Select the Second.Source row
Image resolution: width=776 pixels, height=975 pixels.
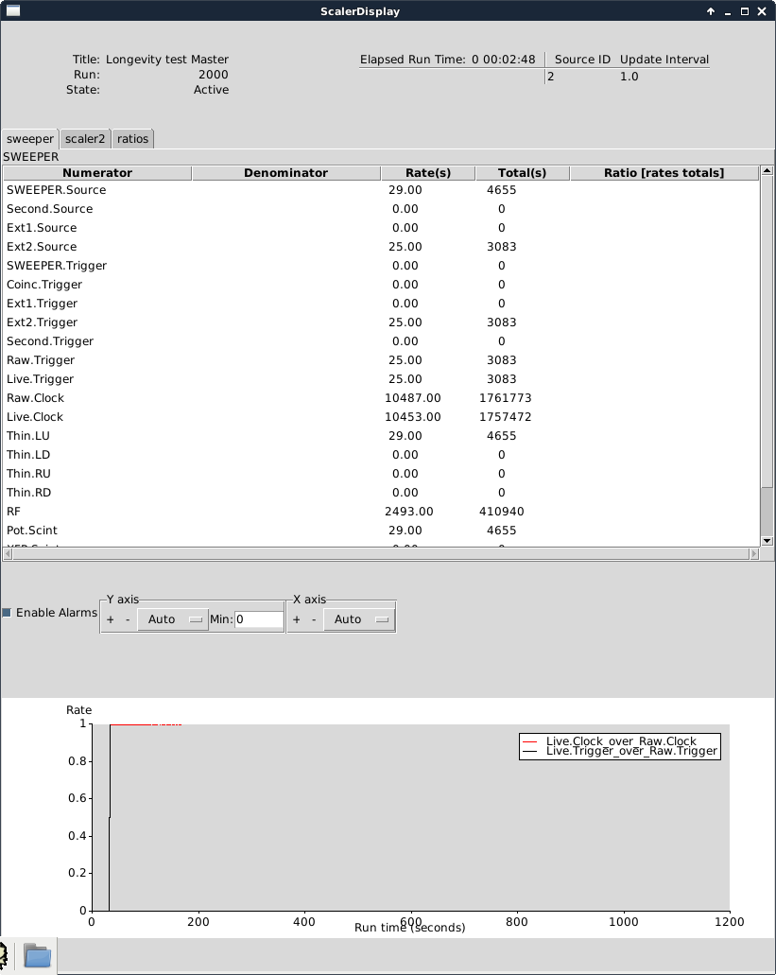coord(382,209)
